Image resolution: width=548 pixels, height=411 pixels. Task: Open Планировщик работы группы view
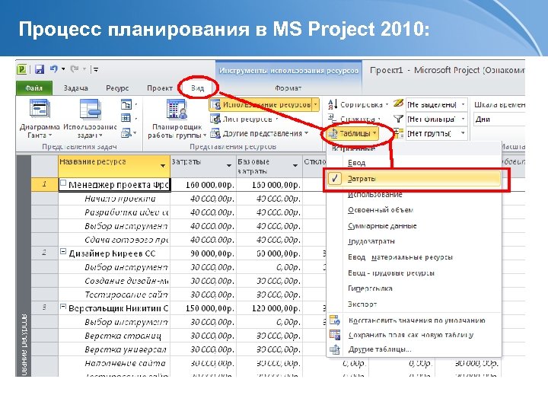tap(177, 119)
